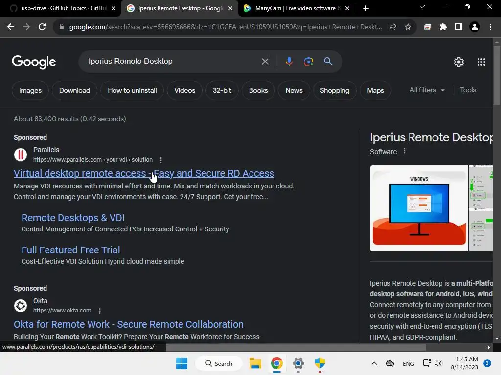Select the 32-bit filter chip
The image size is (501, 375).
coord(222,90)
